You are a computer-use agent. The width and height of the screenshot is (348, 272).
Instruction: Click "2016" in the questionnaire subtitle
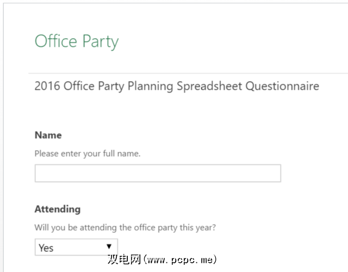pos(47,86)
